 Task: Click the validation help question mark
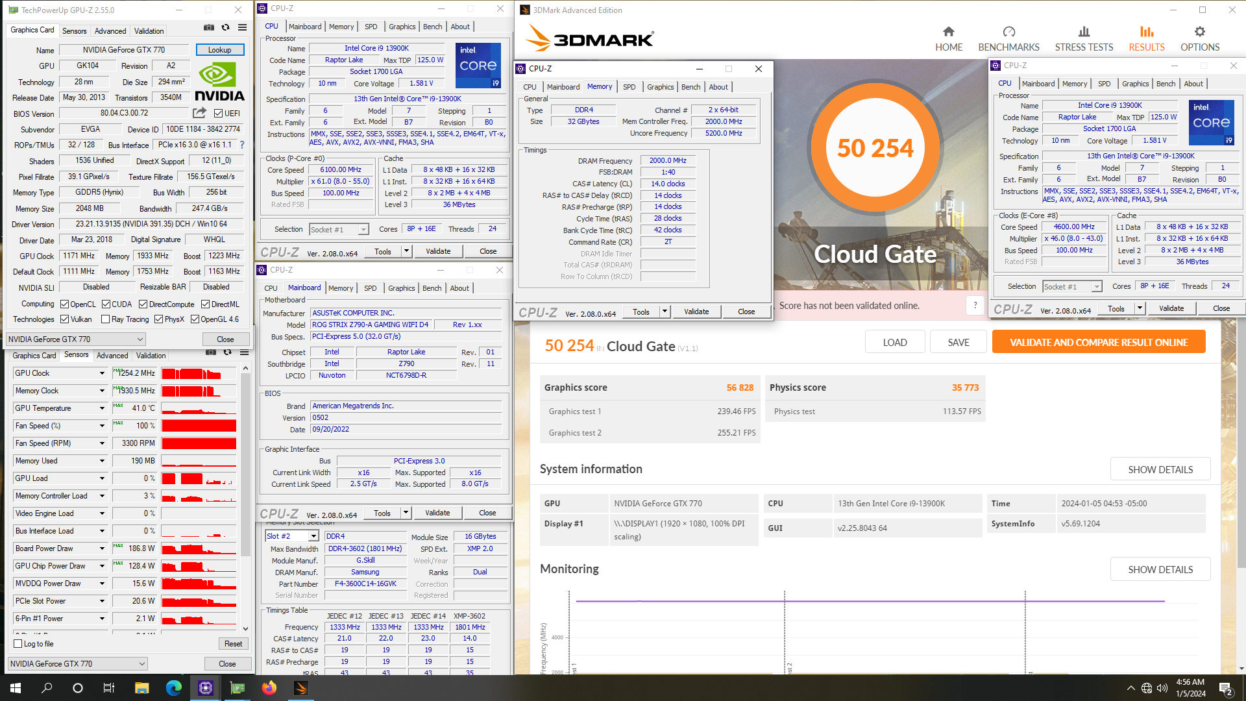coord(975,306)
